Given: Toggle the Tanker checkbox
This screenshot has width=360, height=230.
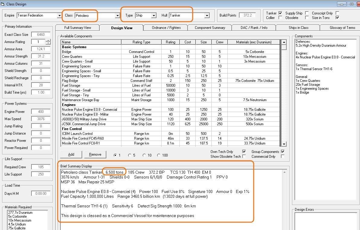Looking at the screenshot, I should [x=280, y=13].
